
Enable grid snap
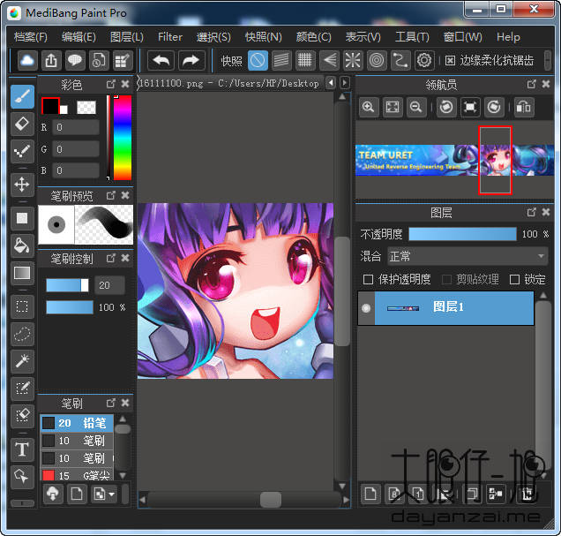pos(305,60)
